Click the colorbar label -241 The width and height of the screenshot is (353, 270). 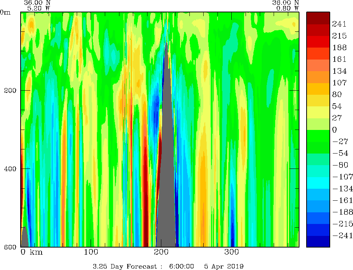[343, 235]
